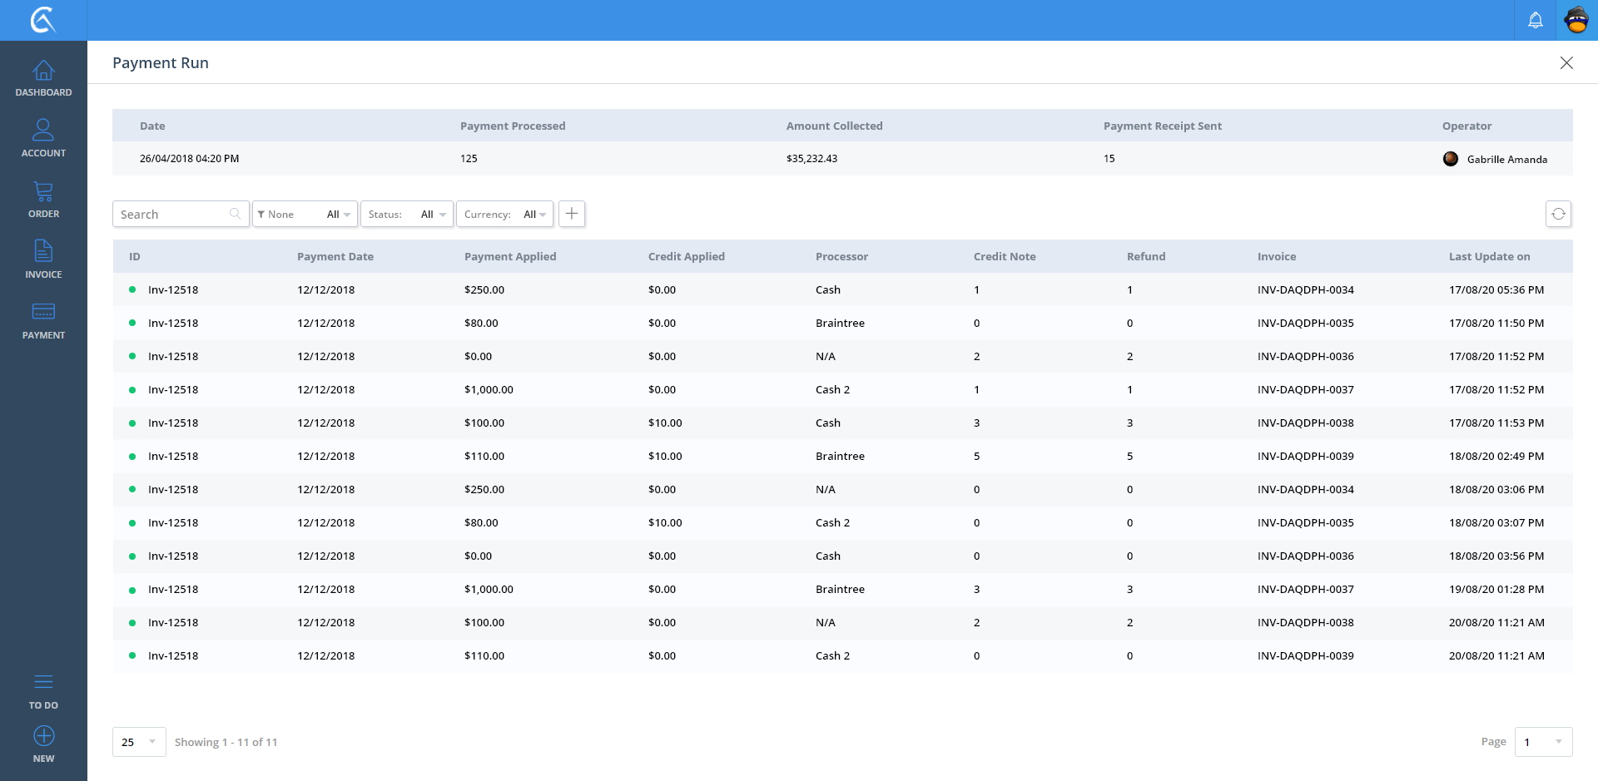Click the user avatar in top bar
The image size is (1598, 781).
click(1576, 20)
